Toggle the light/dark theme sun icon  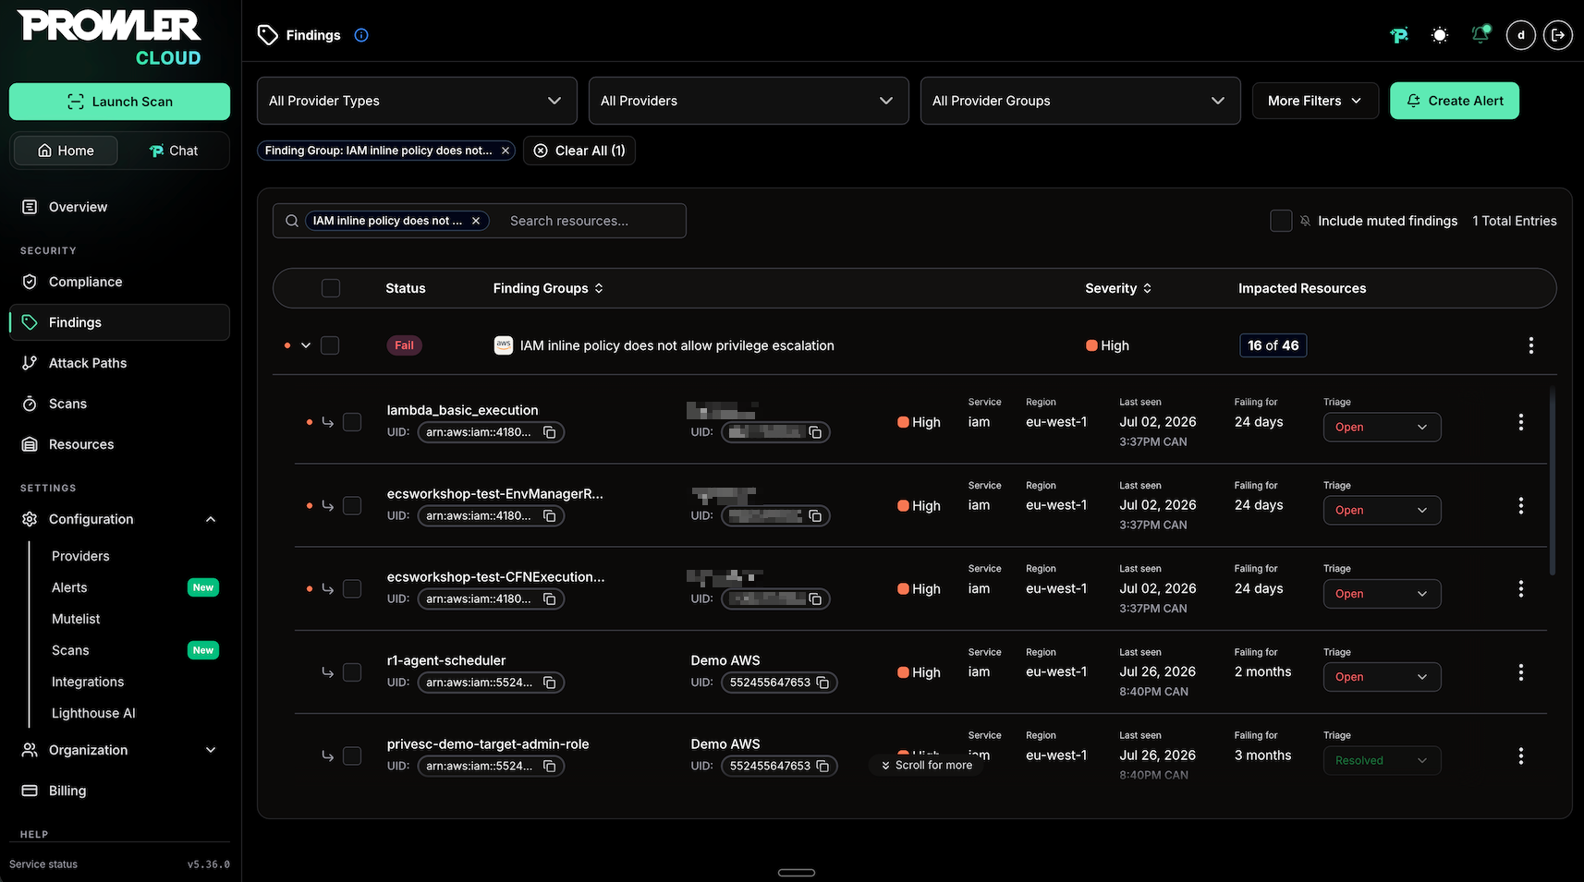pos(1440,35)
